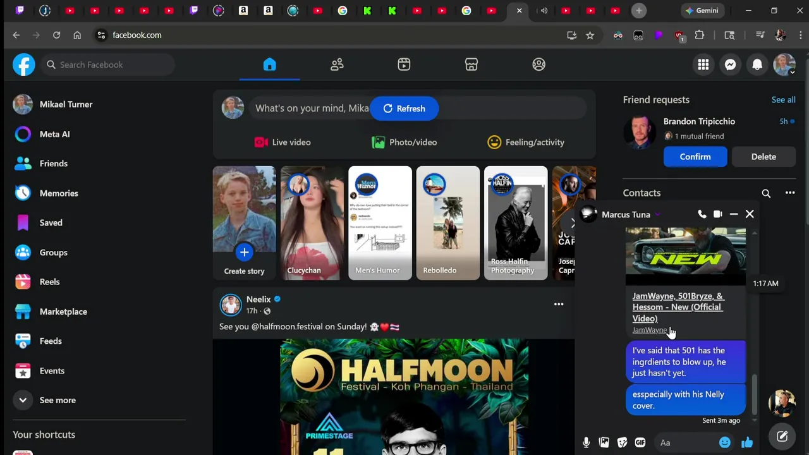Image resolution: width=809 pixels, height=455 pixels.
Task: Play the NEW video thumbnail in chat
Action: (686, 256)
